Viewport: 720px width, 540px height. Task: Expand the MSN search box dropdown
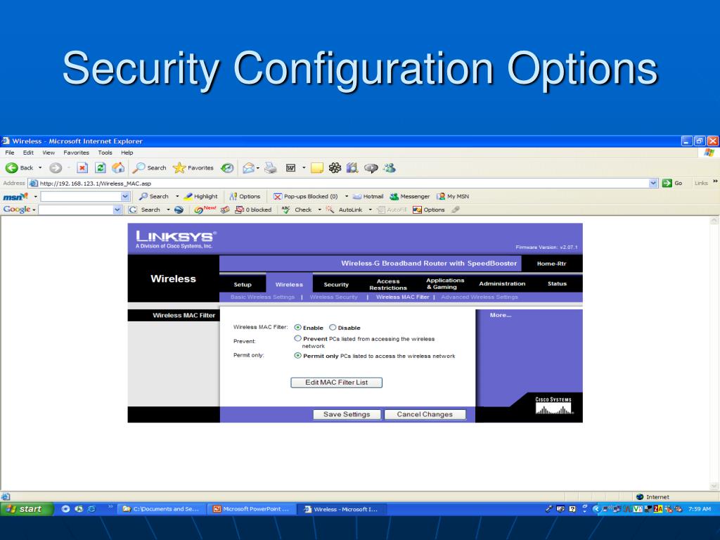point(125,197)
